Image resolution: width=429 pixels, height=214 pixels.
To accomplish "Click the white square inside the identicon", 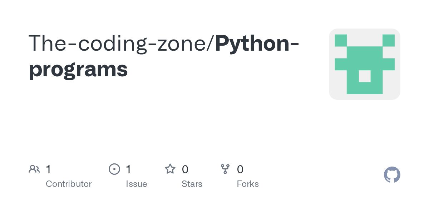I will (364, 76).
